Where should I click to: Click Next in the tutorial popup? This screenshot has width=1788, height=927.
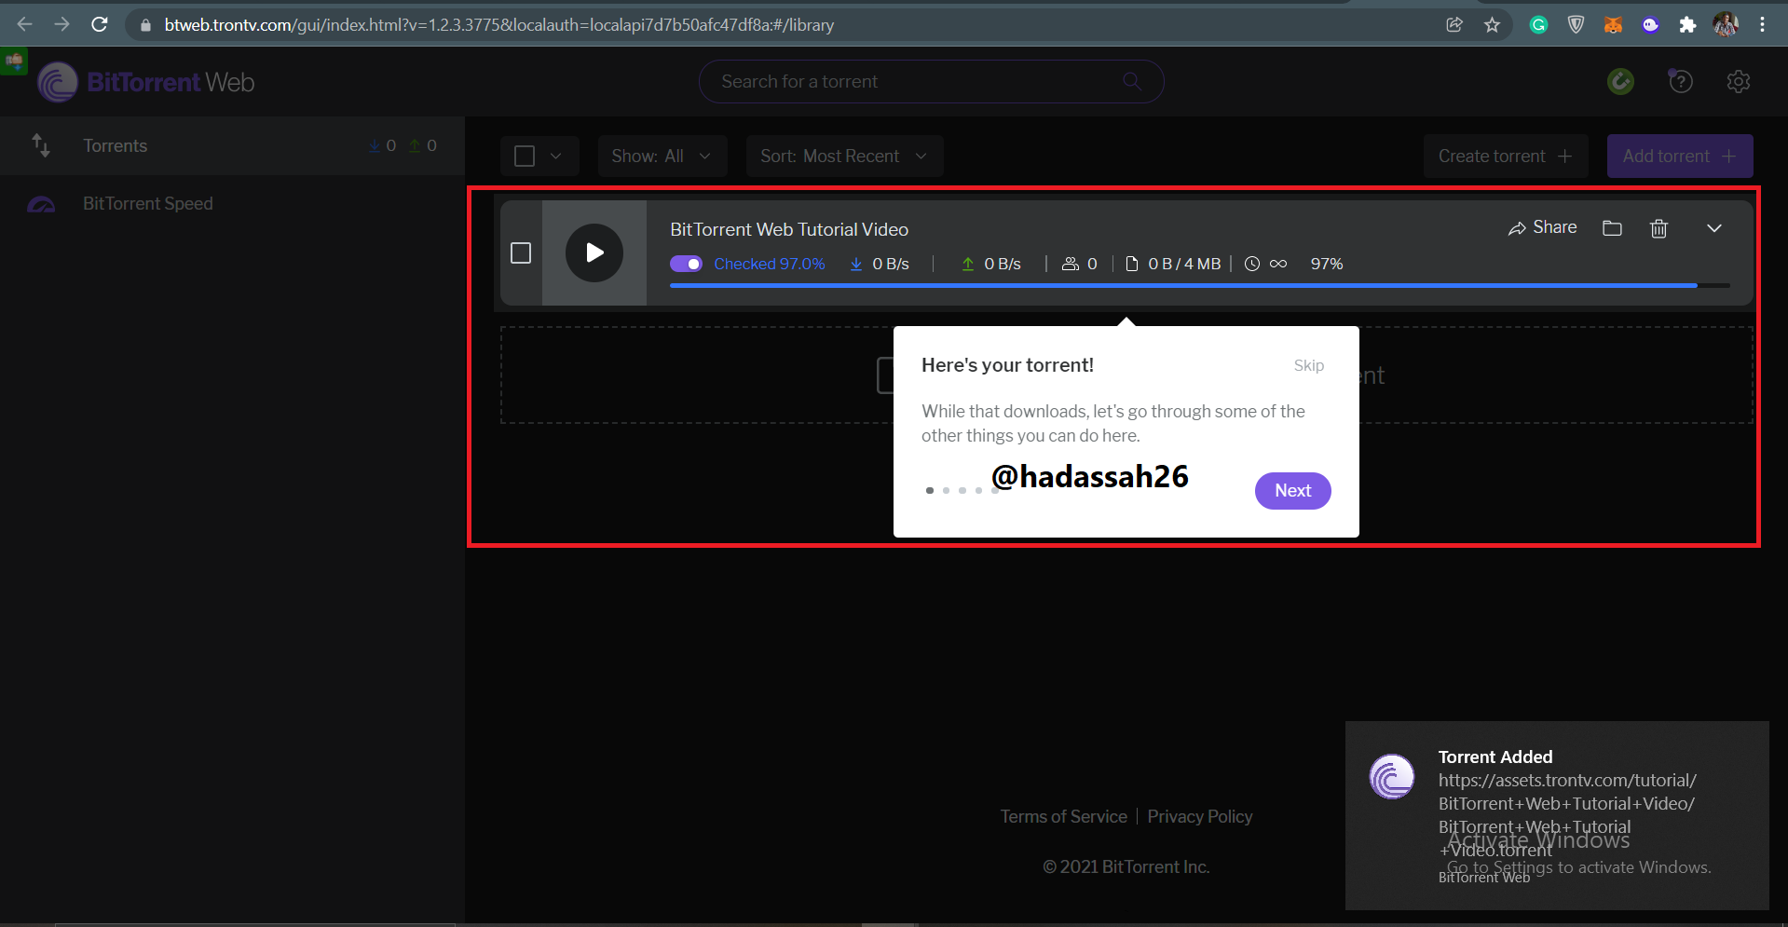click(1292, 491)
